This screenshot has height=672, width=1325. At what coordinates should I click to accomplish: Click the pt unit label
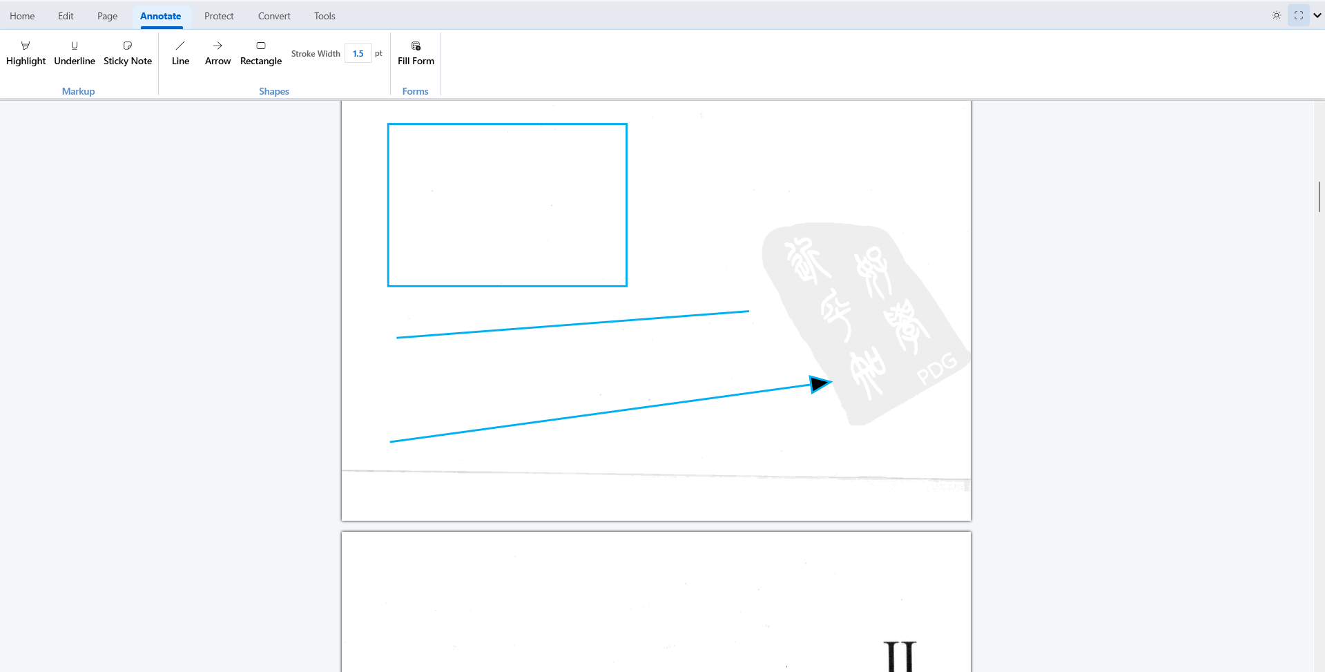coord(378,53)
